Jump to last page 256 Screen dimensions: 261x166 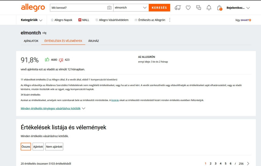point(241,163)
